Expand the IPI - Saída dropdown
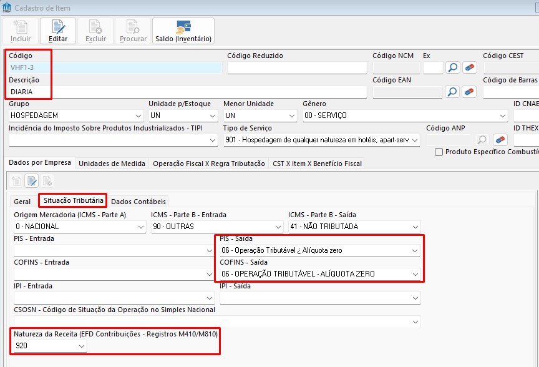 tap(415, 298)
